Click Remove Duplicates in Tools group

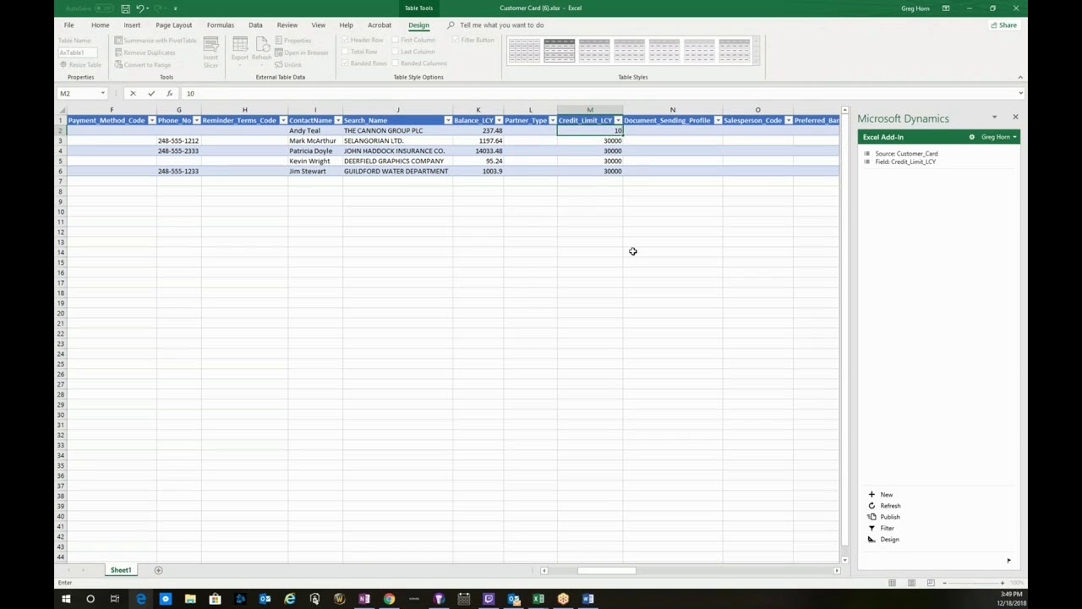(x=145, y=52)
